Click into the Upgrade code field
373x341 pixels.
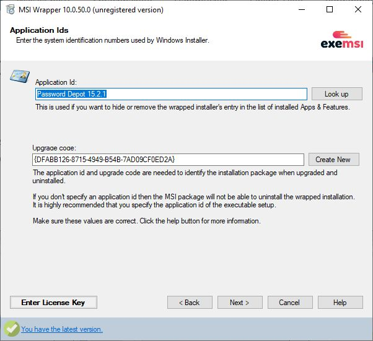pos(168,160)
